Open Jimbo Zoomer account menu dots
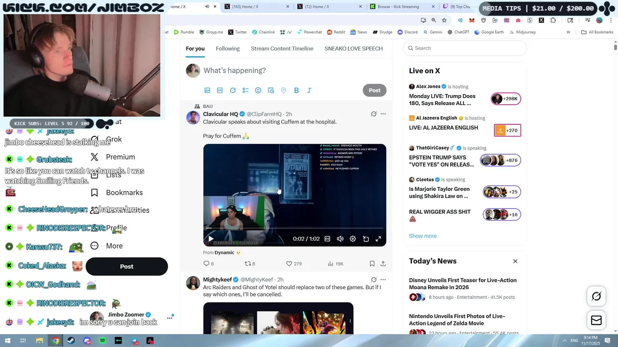The width and height of the screenshot is (618, 347). pyautogui.click(x=170, y=318)
